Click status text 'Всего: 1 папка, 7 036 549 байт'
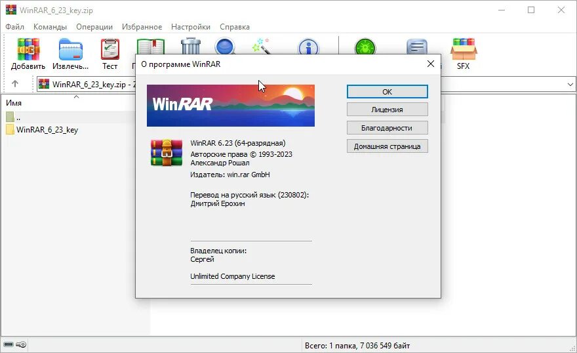This screenshot has width=577, height=353. point(357,346)
